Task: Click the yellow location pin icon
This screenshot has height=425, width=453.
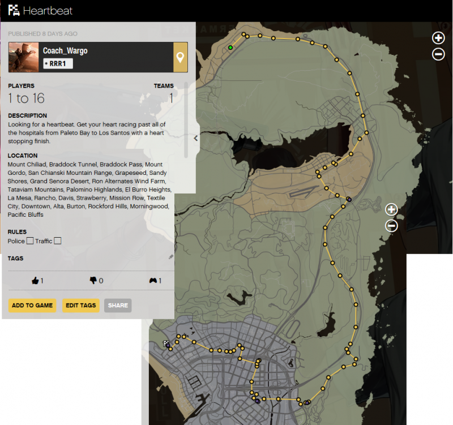Action: click(x=180, y=57)
